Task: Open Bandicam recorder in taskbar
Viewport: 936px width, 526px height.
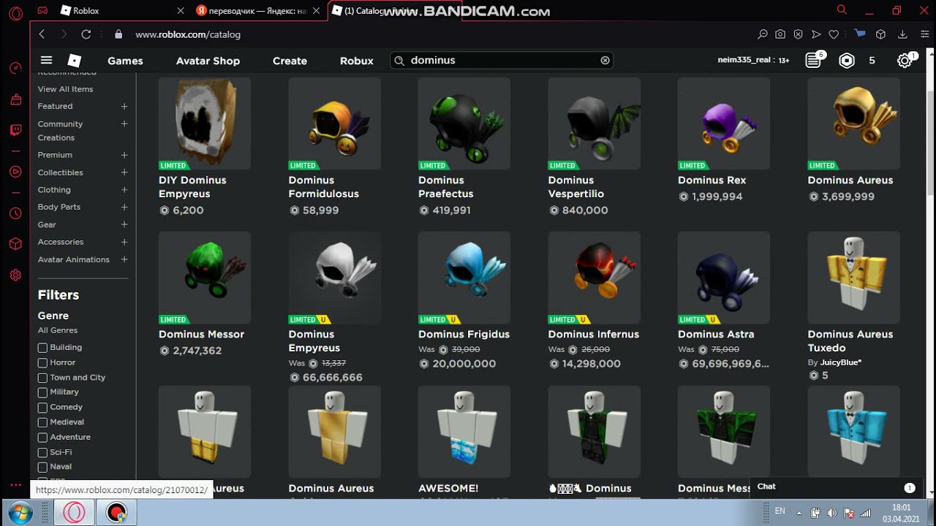Action: pyautogui.click(x=116, y=513)
